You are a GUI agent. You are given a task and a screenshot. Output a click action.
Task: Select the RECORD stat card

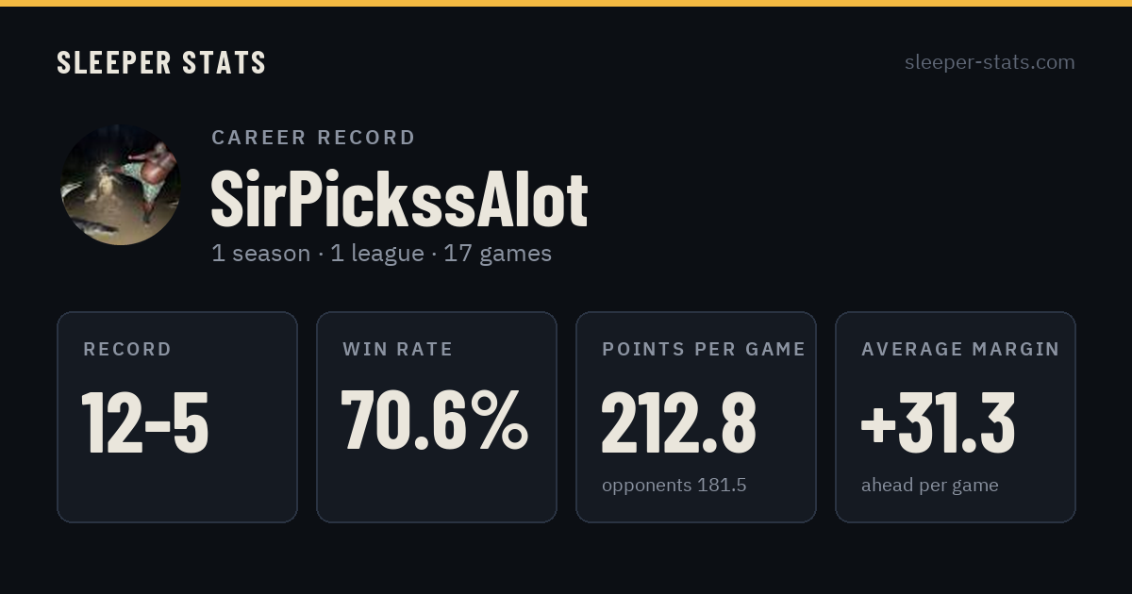177,417
